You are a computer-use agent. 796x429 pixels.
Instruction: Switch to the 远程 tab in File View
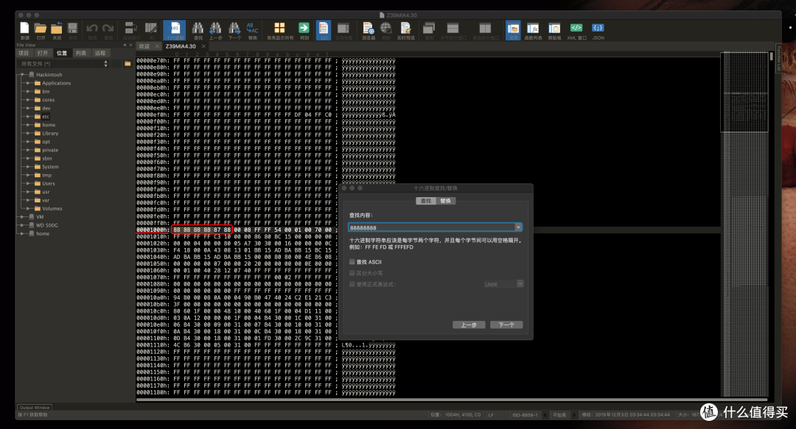click(x=100, y=53)
